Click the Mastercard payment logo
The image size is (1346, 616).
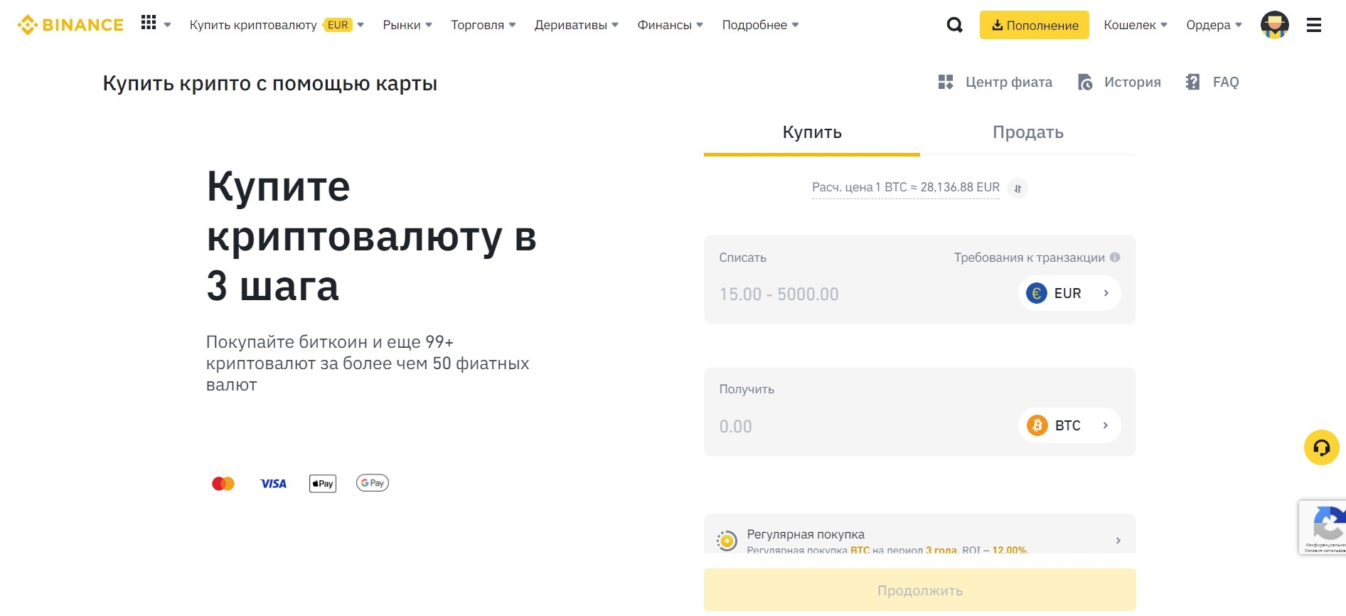coord(223,484)
